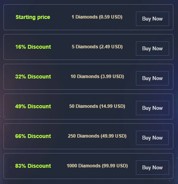Click empty space left of 83% Discount
The height and width of the screenshot is (184, 178).
(x=9, y=166)
